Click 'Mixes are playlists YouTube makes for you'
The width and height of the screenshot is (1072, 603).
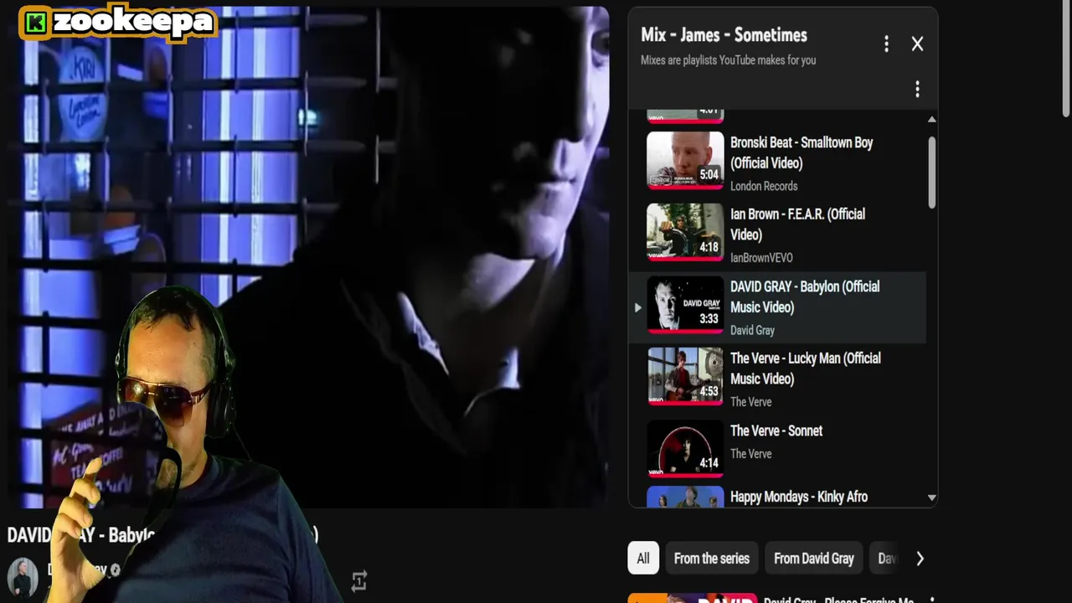(728, 60)
